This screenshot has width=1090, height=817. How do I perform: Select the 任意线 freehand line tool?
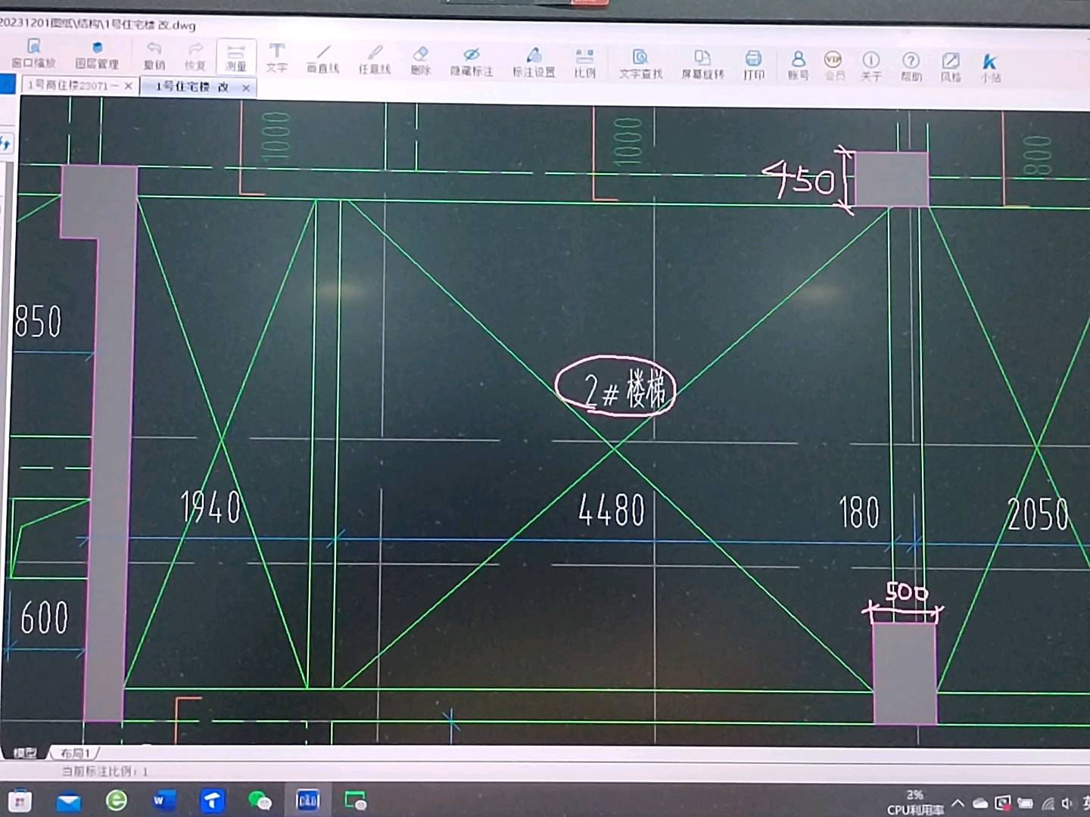point(375,60)
